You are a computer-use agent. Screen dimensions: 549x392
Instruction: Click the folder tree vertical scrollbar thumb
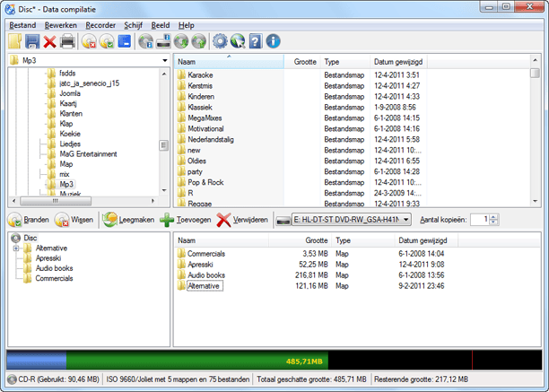(x=164, y=145)
